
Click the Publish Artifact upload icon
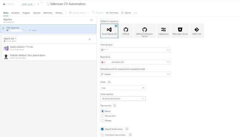pos(6,56)
